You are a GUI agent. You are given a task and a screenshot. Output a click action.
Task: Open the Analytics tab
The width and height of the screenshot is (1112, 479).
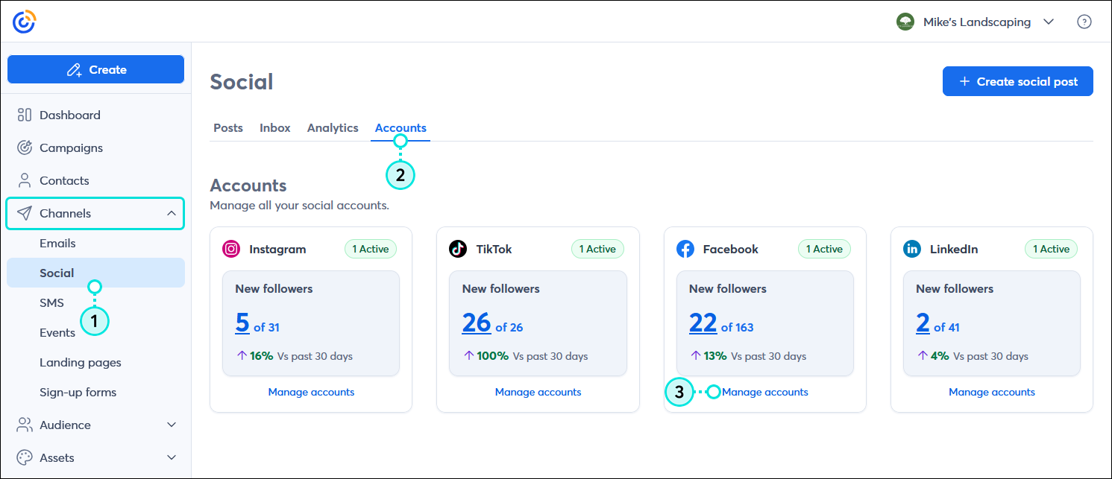333,127
